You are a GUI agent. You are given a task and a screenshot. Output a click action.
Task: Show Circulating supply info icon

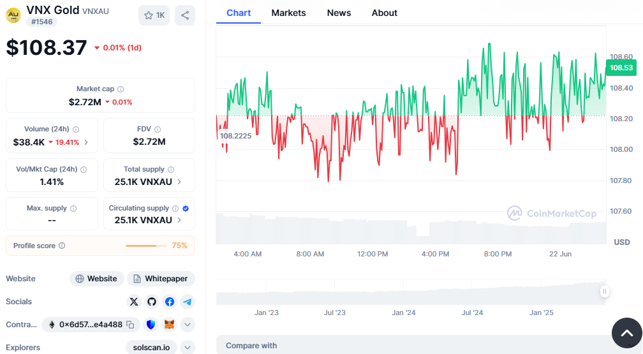(x=175, y=209)
